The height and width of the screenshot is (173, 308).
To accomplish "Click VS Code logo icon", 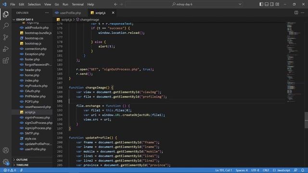I will coord(4,4).
